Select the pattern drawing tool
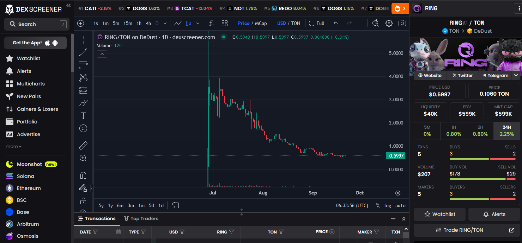This screenshot has height=243, width=522. (83, 78)
